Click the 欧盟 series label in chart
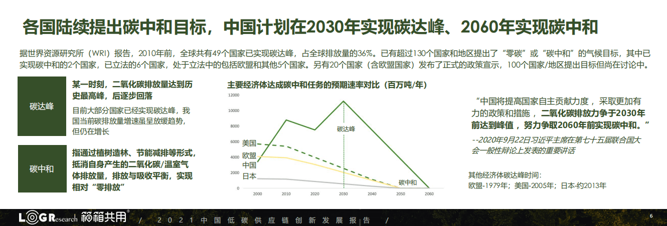 (x=249, y=156)
